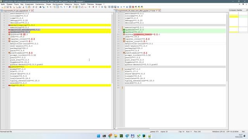Click the Redo toolbar icon
This screenshot has width=248, height=139.
[x=36, y=7]
